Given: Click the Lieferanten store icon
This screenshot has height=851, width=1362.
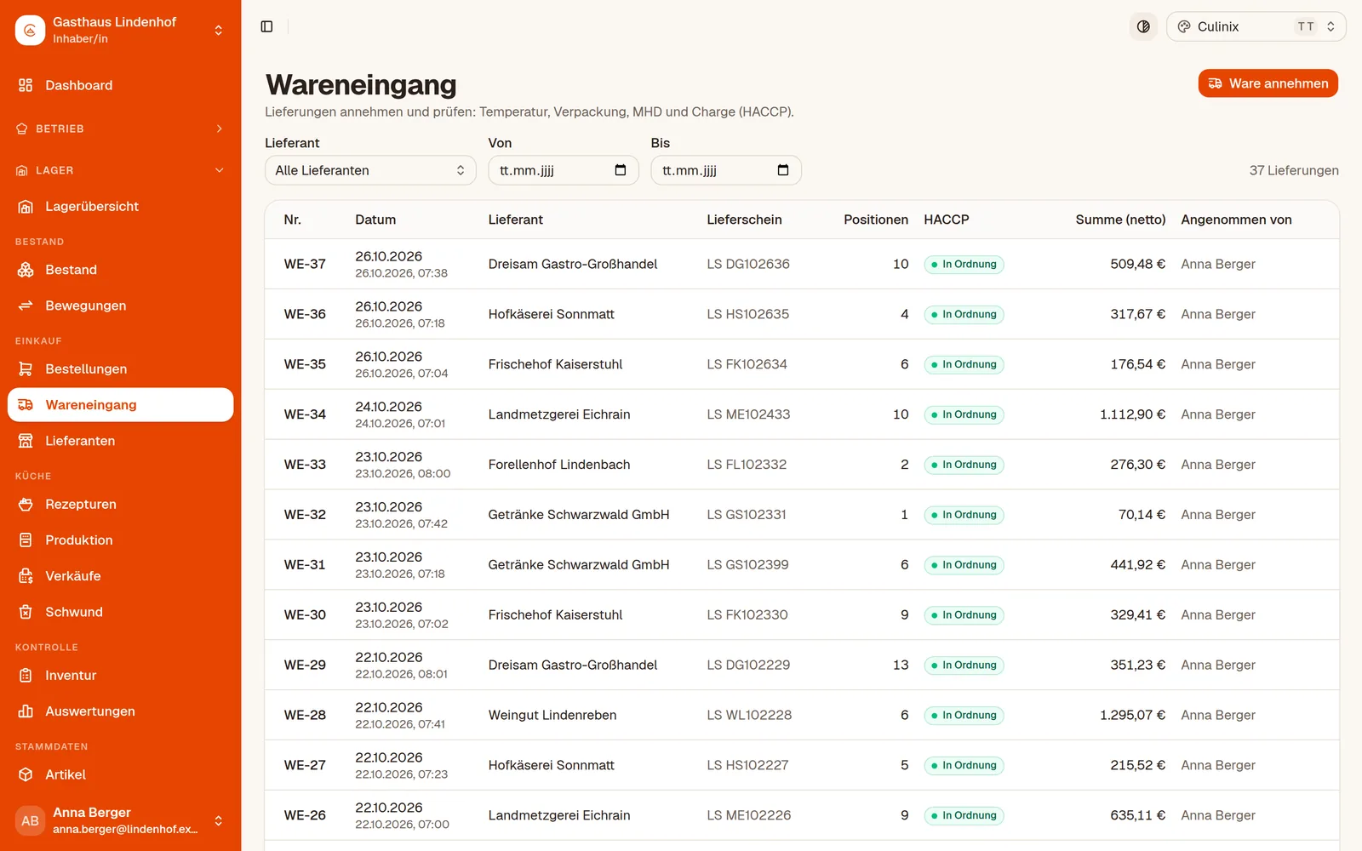Looking at the screenshot, I should [26, 441].
